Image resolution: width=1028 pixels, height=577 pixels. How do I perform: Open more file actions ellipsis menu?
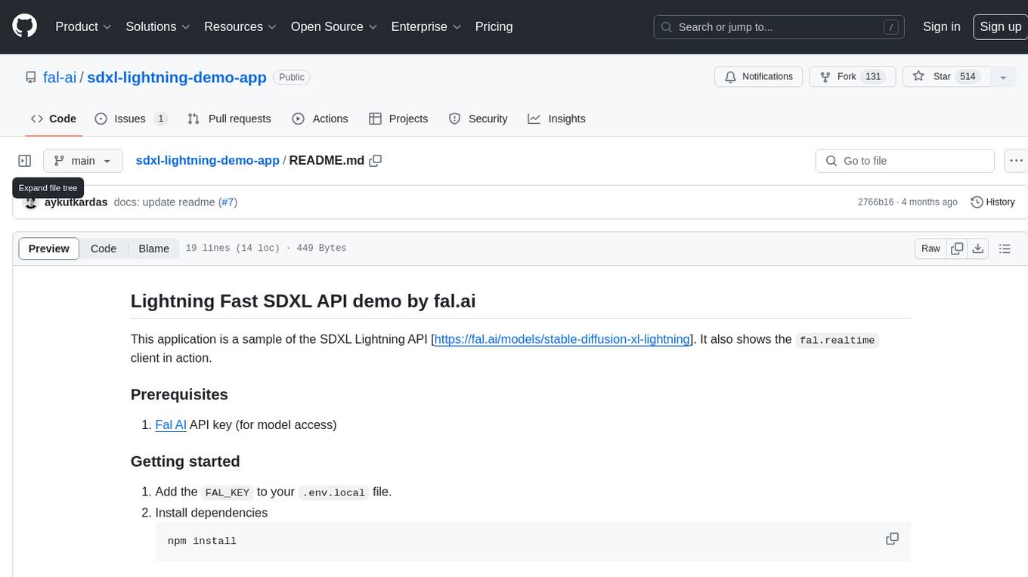[1016, 161]
